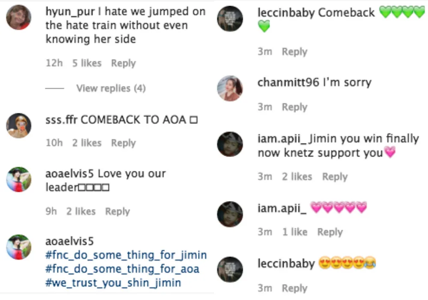Reply to sss.ffr's COMEBACK TO AOA comment

123,143
